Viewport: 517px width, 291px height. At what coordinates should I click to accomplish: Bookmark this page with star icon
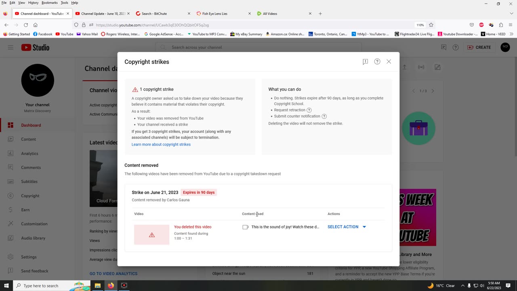pos(431,25)
